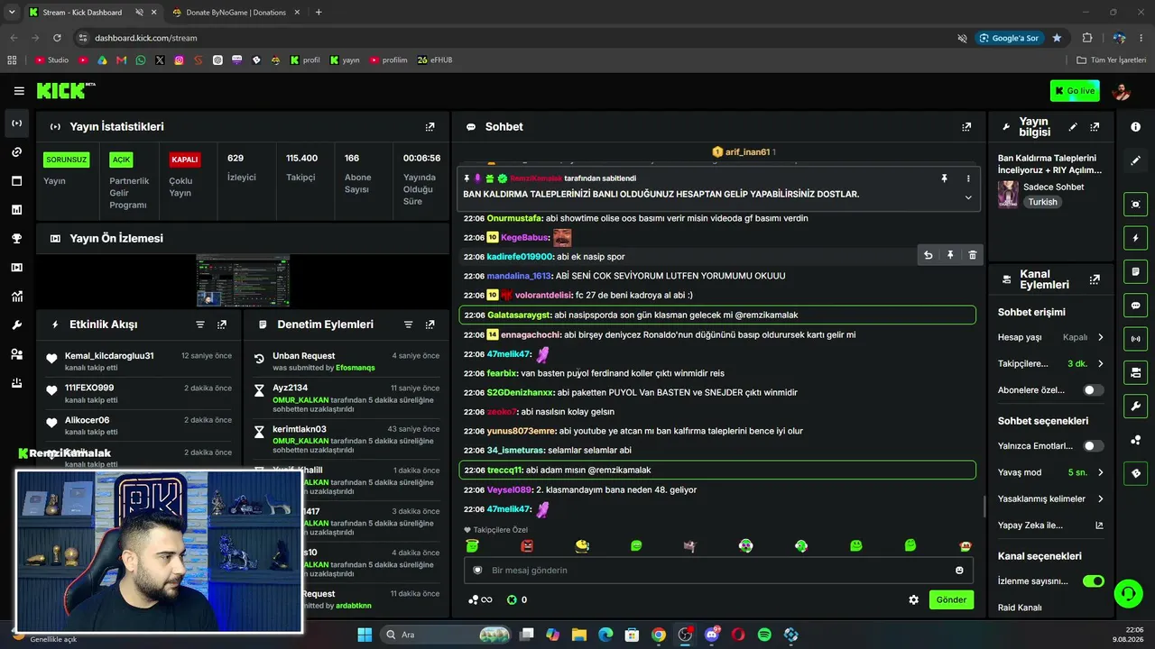Open the Denetim Eylemleri filter menu
1155x649 pixels.
pyautogui.click(x=408, y=324)
